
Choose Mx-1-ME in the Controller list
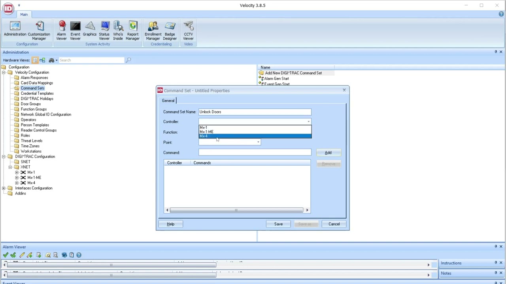tap(255, 132)
